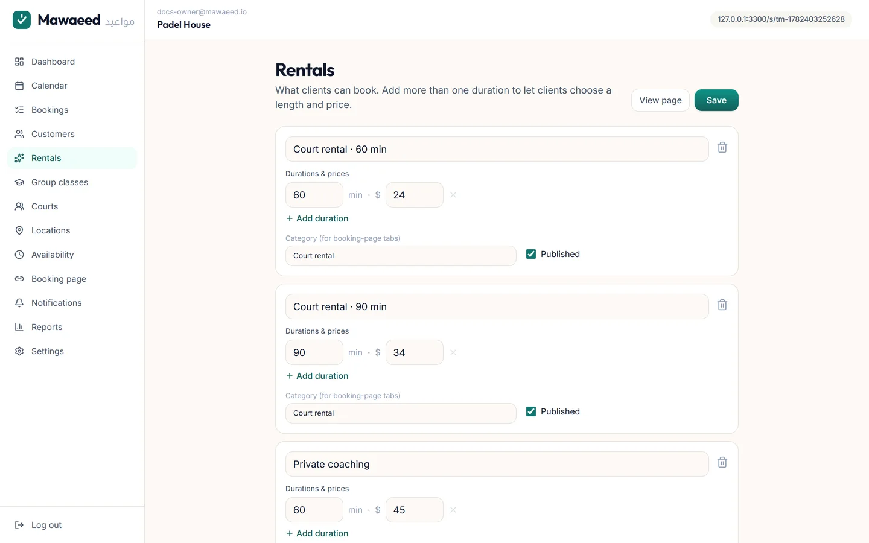Open the Dashboard menu item
Screen dimensions: 869x543
pyautogui.click(x=72, y=62)
